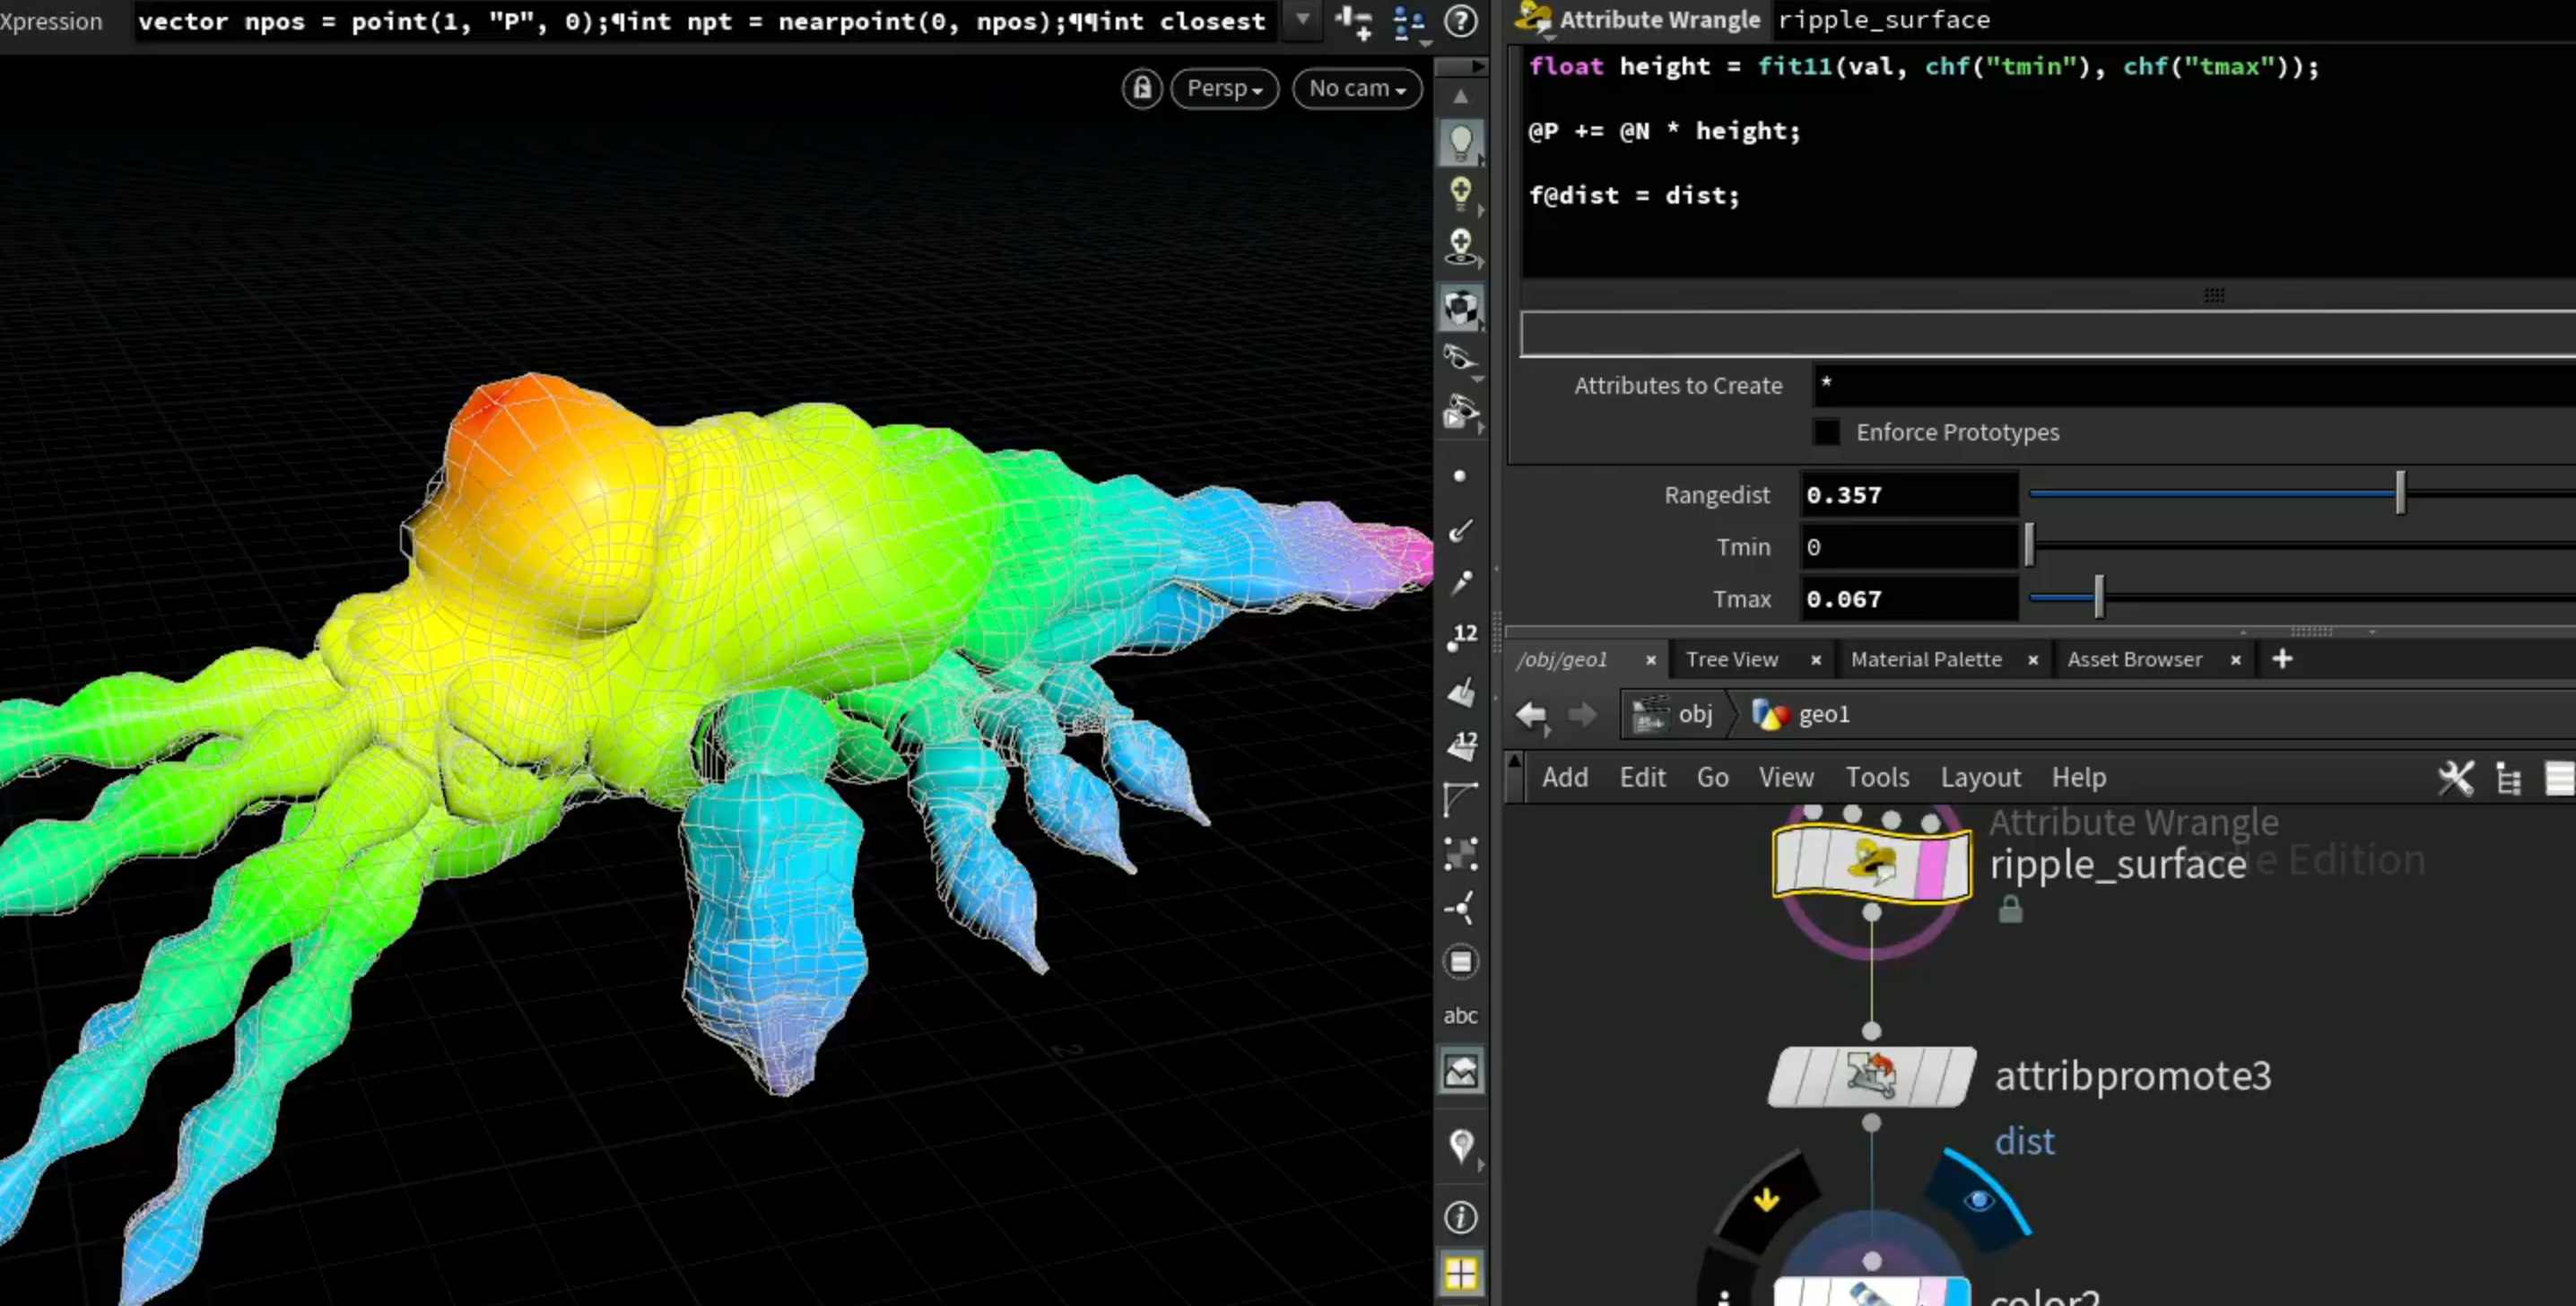
Task: Toggle display point numbers icon
Action: point(1461,637)
